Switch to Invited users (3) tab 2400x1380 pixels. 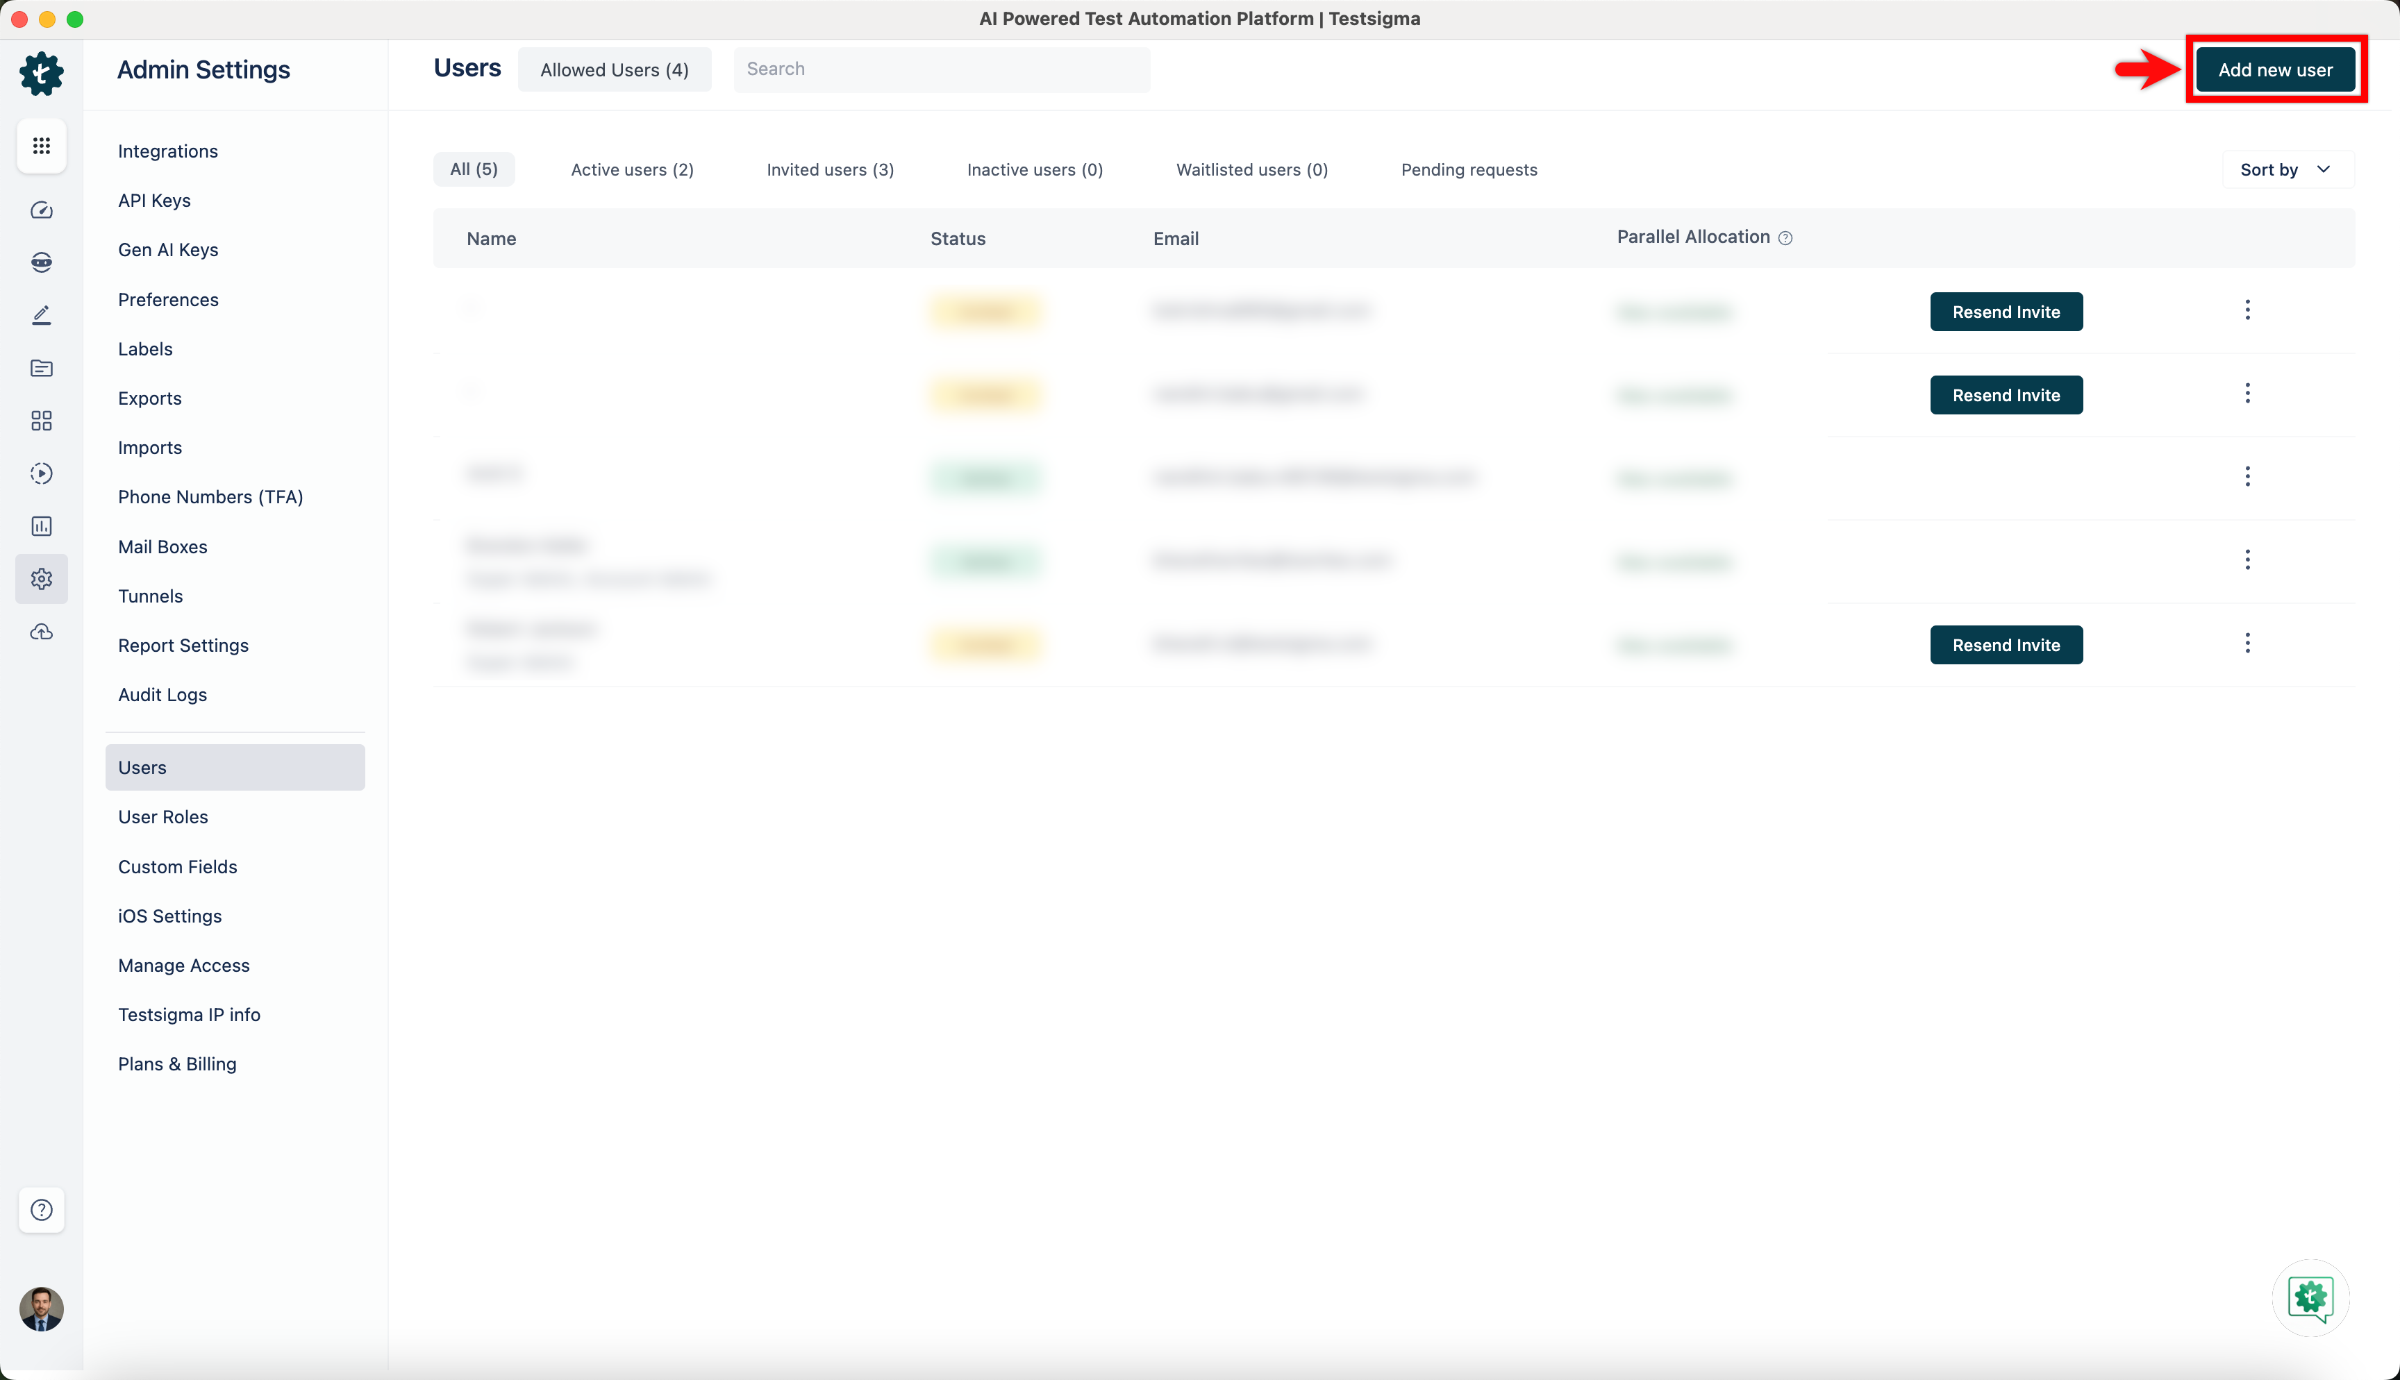[x=829, y=169]
